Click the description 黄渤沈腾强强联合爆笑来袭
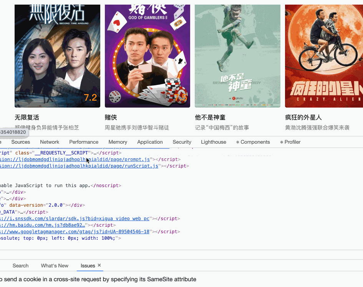The image size is (363, 287). pos(317,128)
